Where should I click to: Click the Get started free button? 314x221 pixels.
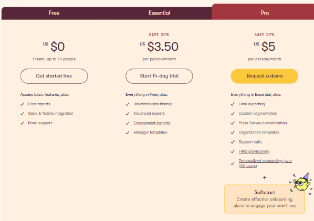(54, 76)
